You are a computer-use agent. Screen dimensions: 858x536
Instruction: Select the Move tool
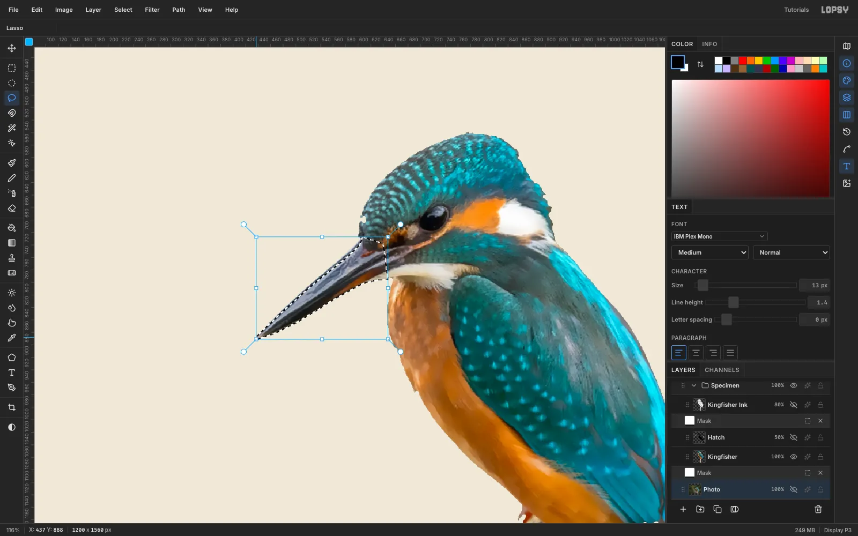click(x=12, y=48)
